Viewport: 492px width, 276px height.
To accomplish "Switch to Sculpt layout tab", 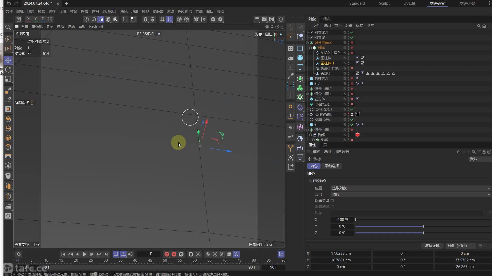I will pyautogui.click(x=384, y=3).
